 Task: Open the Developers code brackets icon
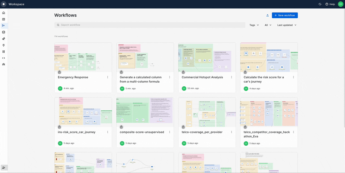[x=4, y=58]
